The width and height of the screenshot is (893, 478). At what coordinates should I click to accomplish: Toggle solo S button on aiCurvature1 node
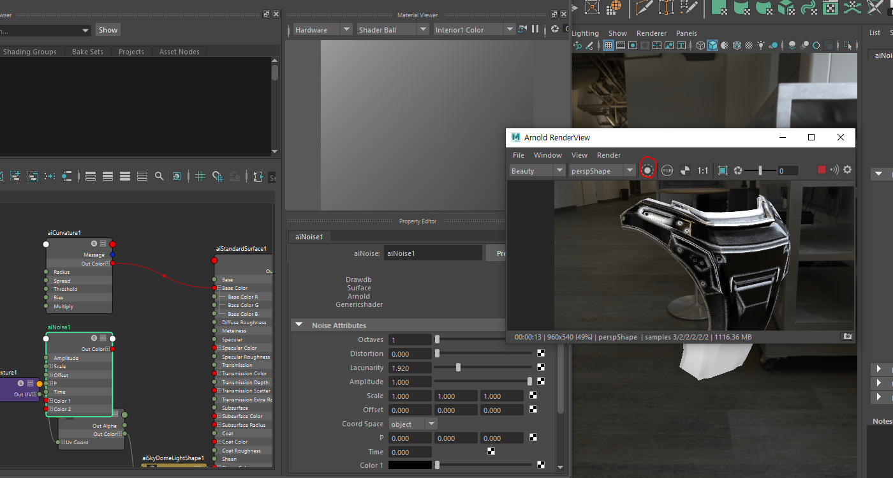click(94, 243)
